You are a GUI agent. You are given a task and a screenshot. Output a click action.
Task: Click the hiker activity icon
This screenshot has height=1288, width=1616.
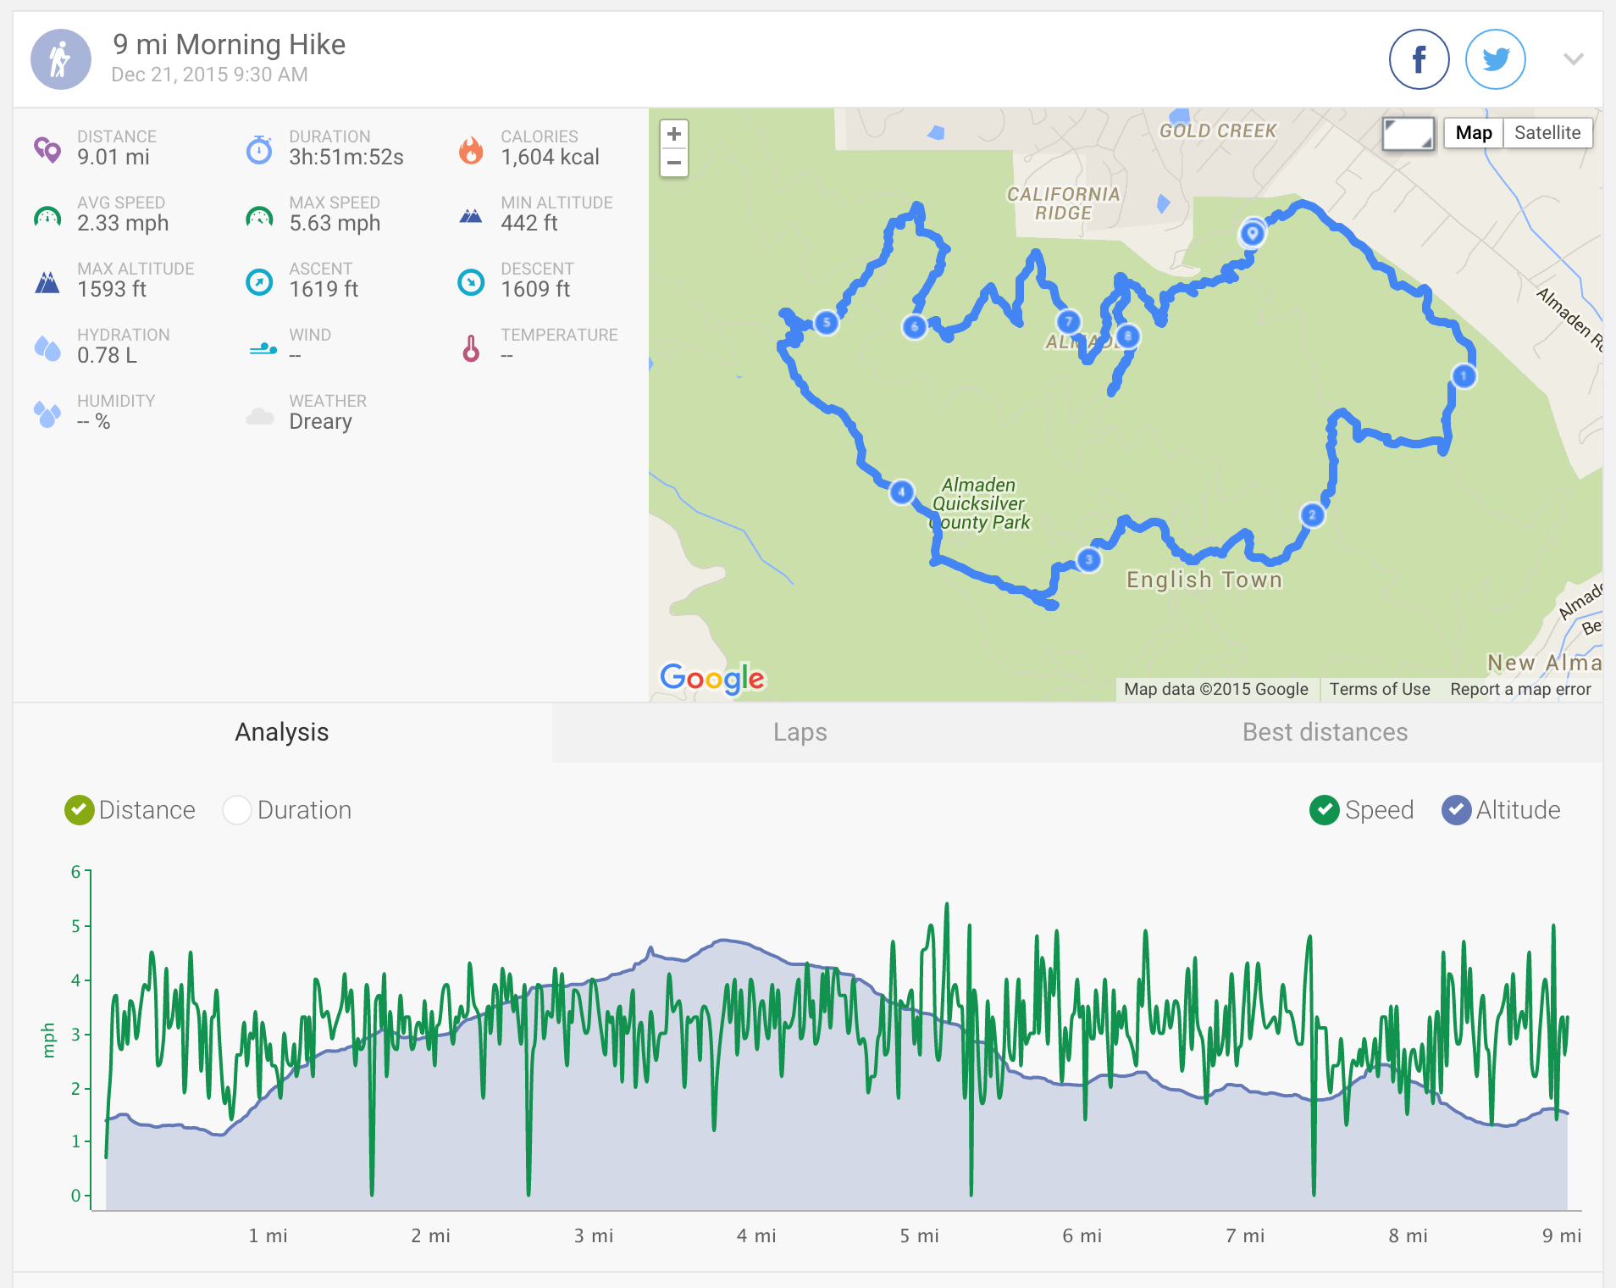[x=60, y=59]
